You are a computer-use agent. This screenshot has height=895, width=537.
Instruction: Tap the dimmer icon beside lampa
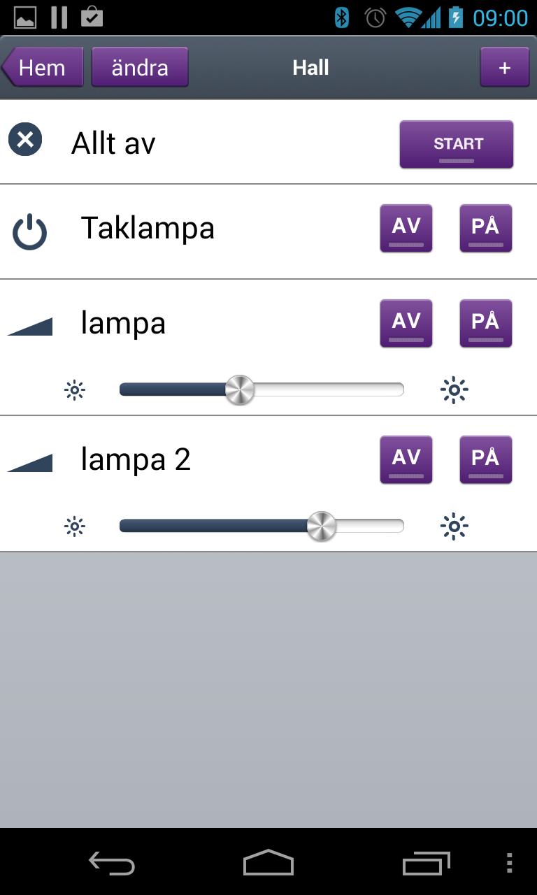tap(31, 327)
